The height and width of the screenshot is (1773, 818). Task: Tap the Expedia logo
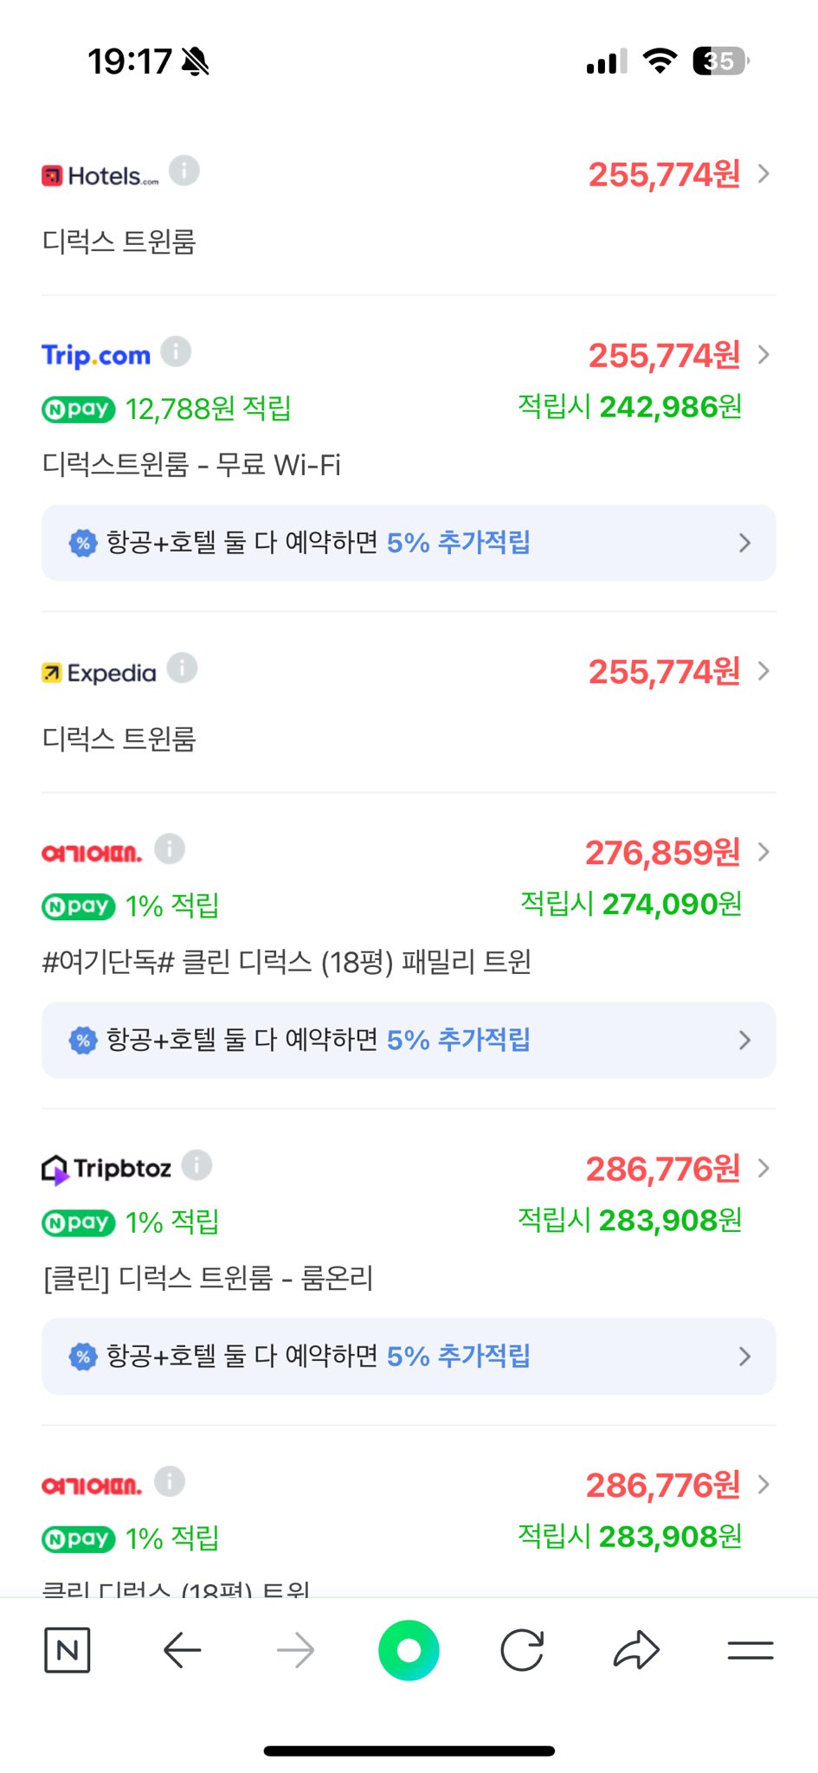tap(100, 673)
